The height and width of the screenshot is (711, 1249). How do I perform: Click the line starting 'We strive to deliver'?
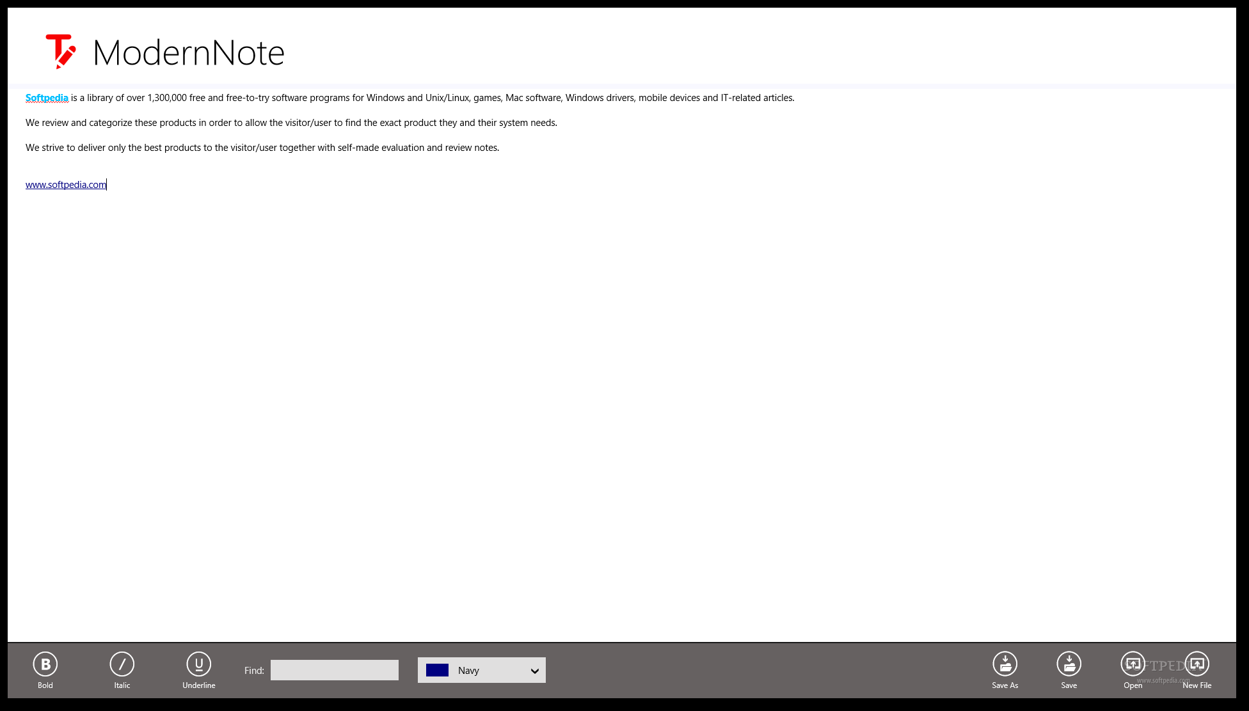coord(262,148)
